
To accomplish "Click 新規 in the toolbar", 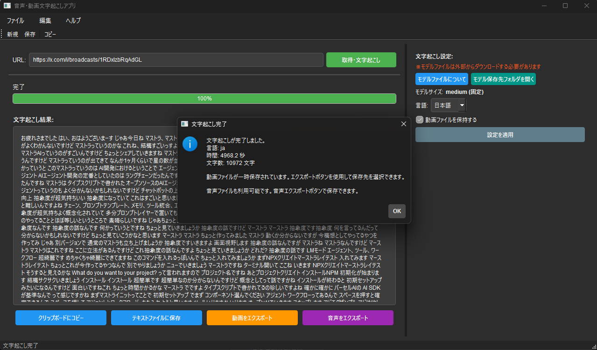I will tap(13, 34).
